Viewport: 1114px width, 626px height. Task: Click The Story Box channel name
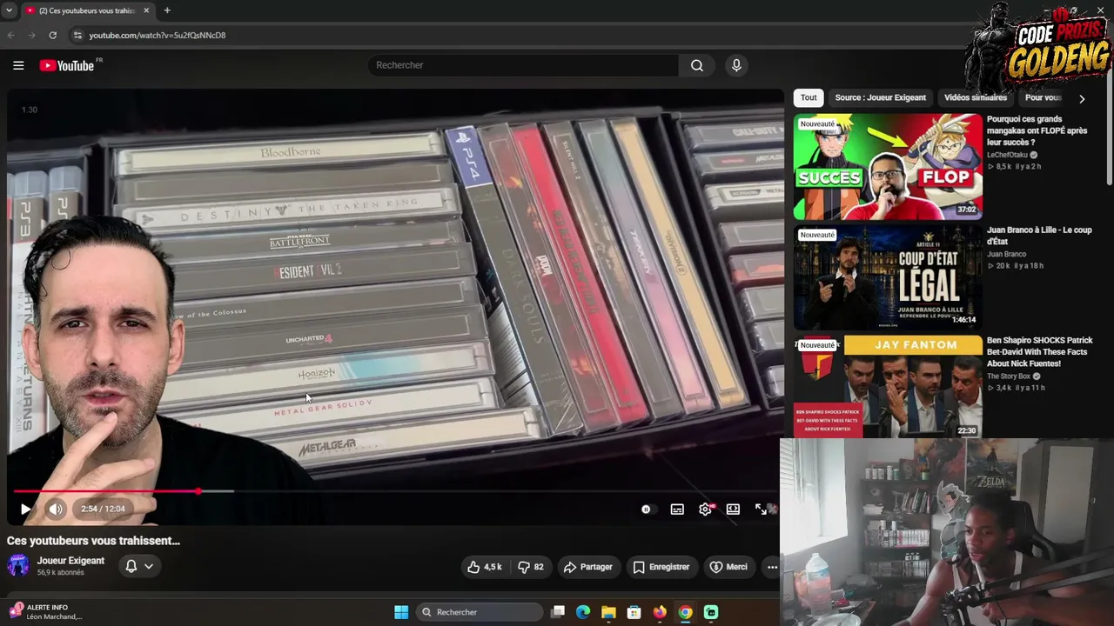[x=1008, y=376]
